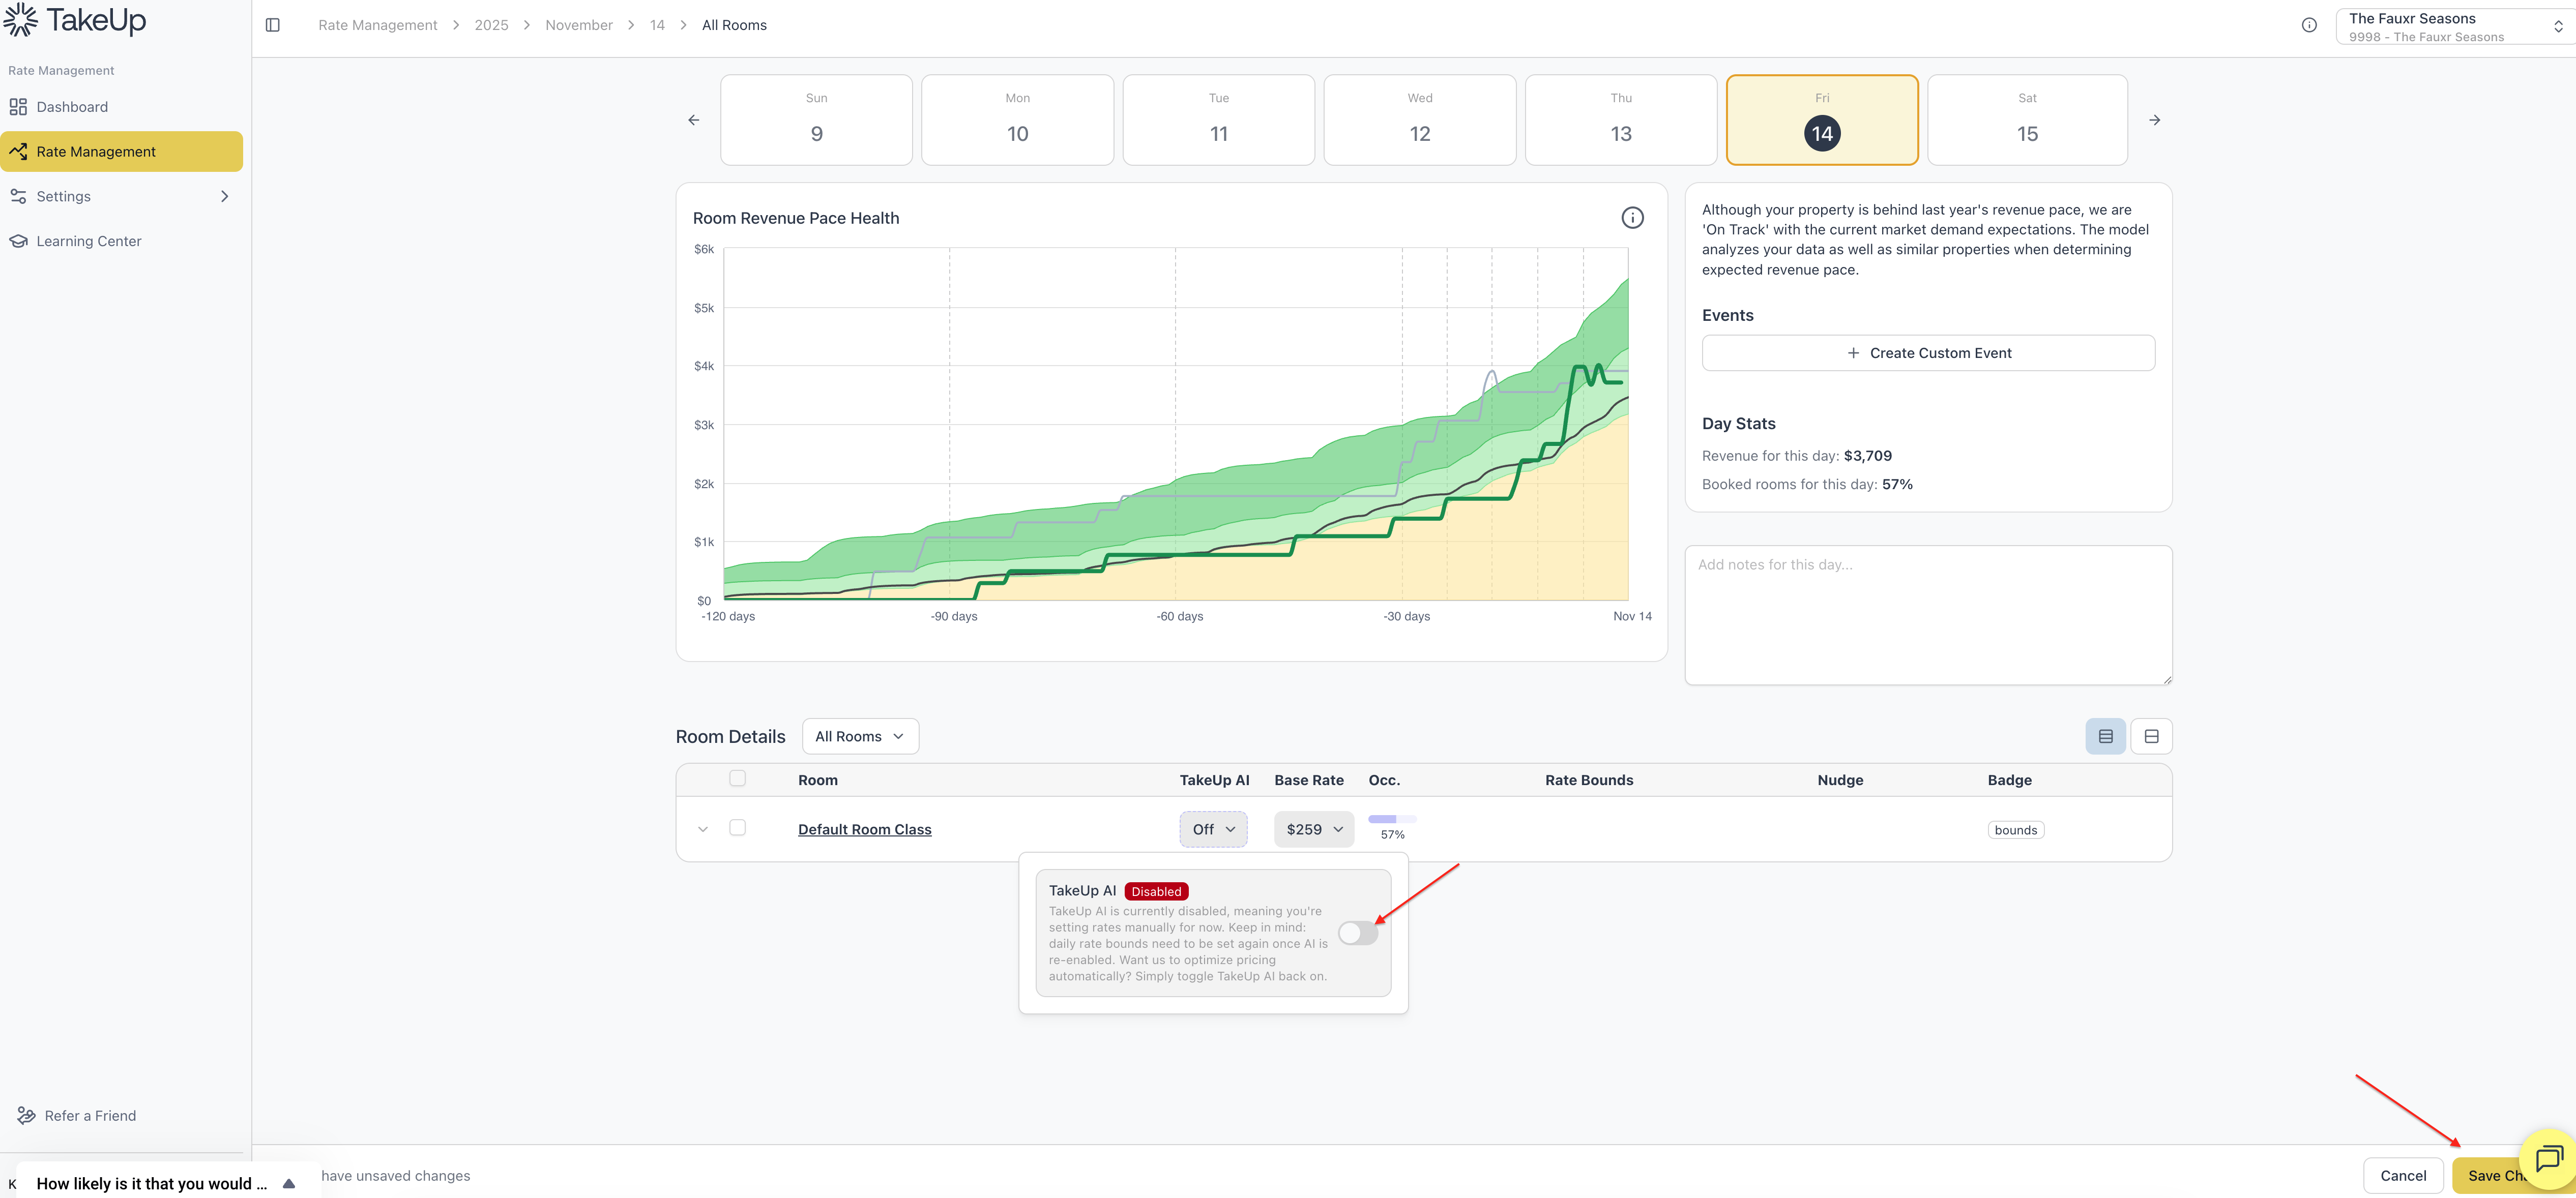Open the All Rooms filter dropdown

tap(859, 736)
